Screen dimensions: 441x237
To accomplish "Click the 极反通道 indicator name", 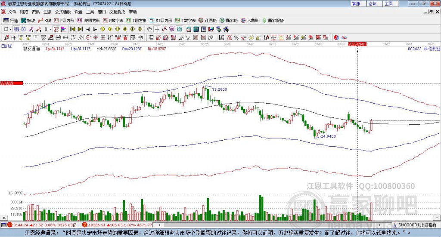I will [x=31, y=49].
